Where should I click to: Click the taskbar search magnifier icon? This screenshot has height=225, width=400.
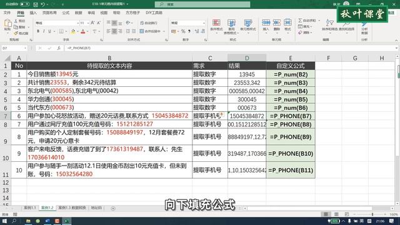[x=14, y=221]
